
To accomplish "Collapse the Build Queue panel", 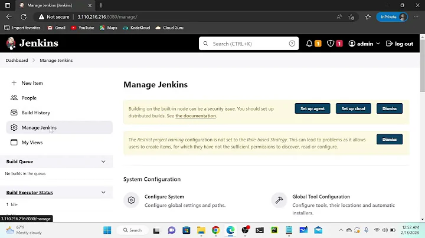I will click(x=103, y=161).
